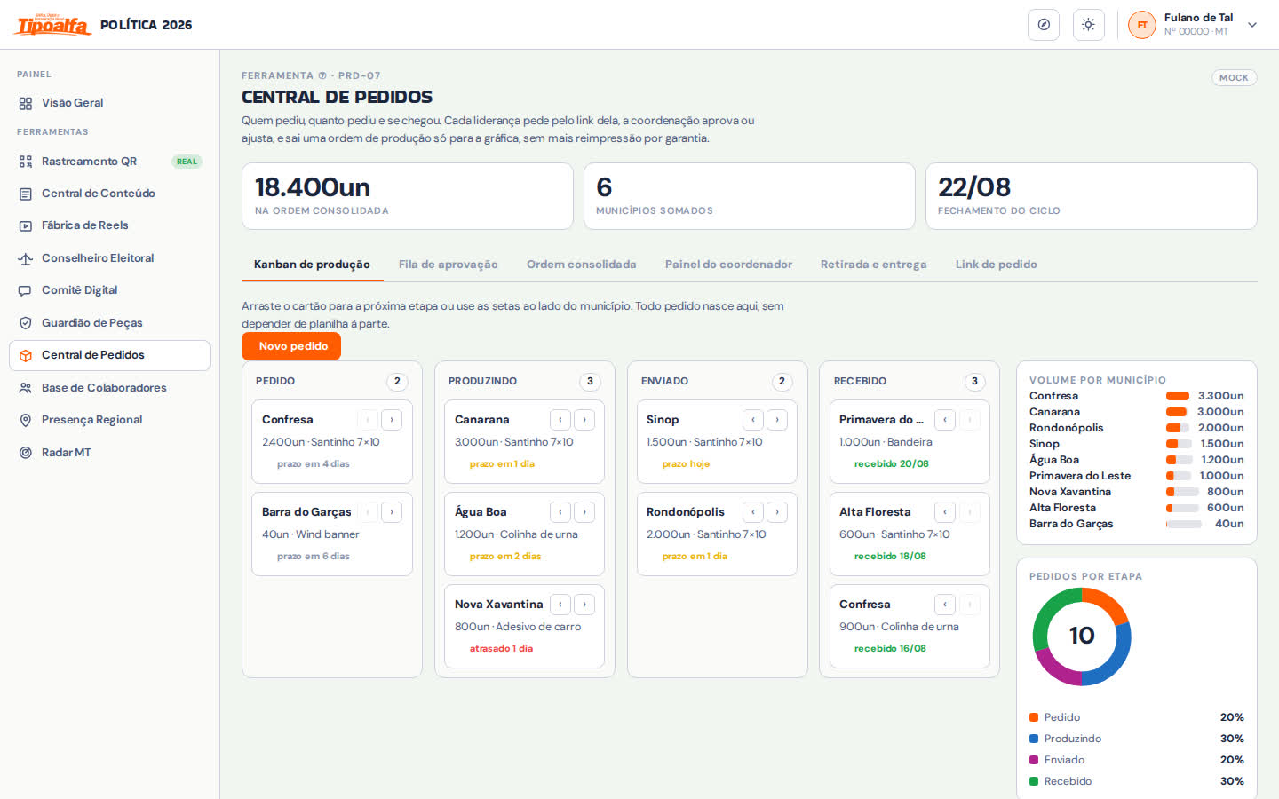The image size is (1279, 799).
Task: Advance Água Boa card to Enviado
Action: (x=584, y=512)
